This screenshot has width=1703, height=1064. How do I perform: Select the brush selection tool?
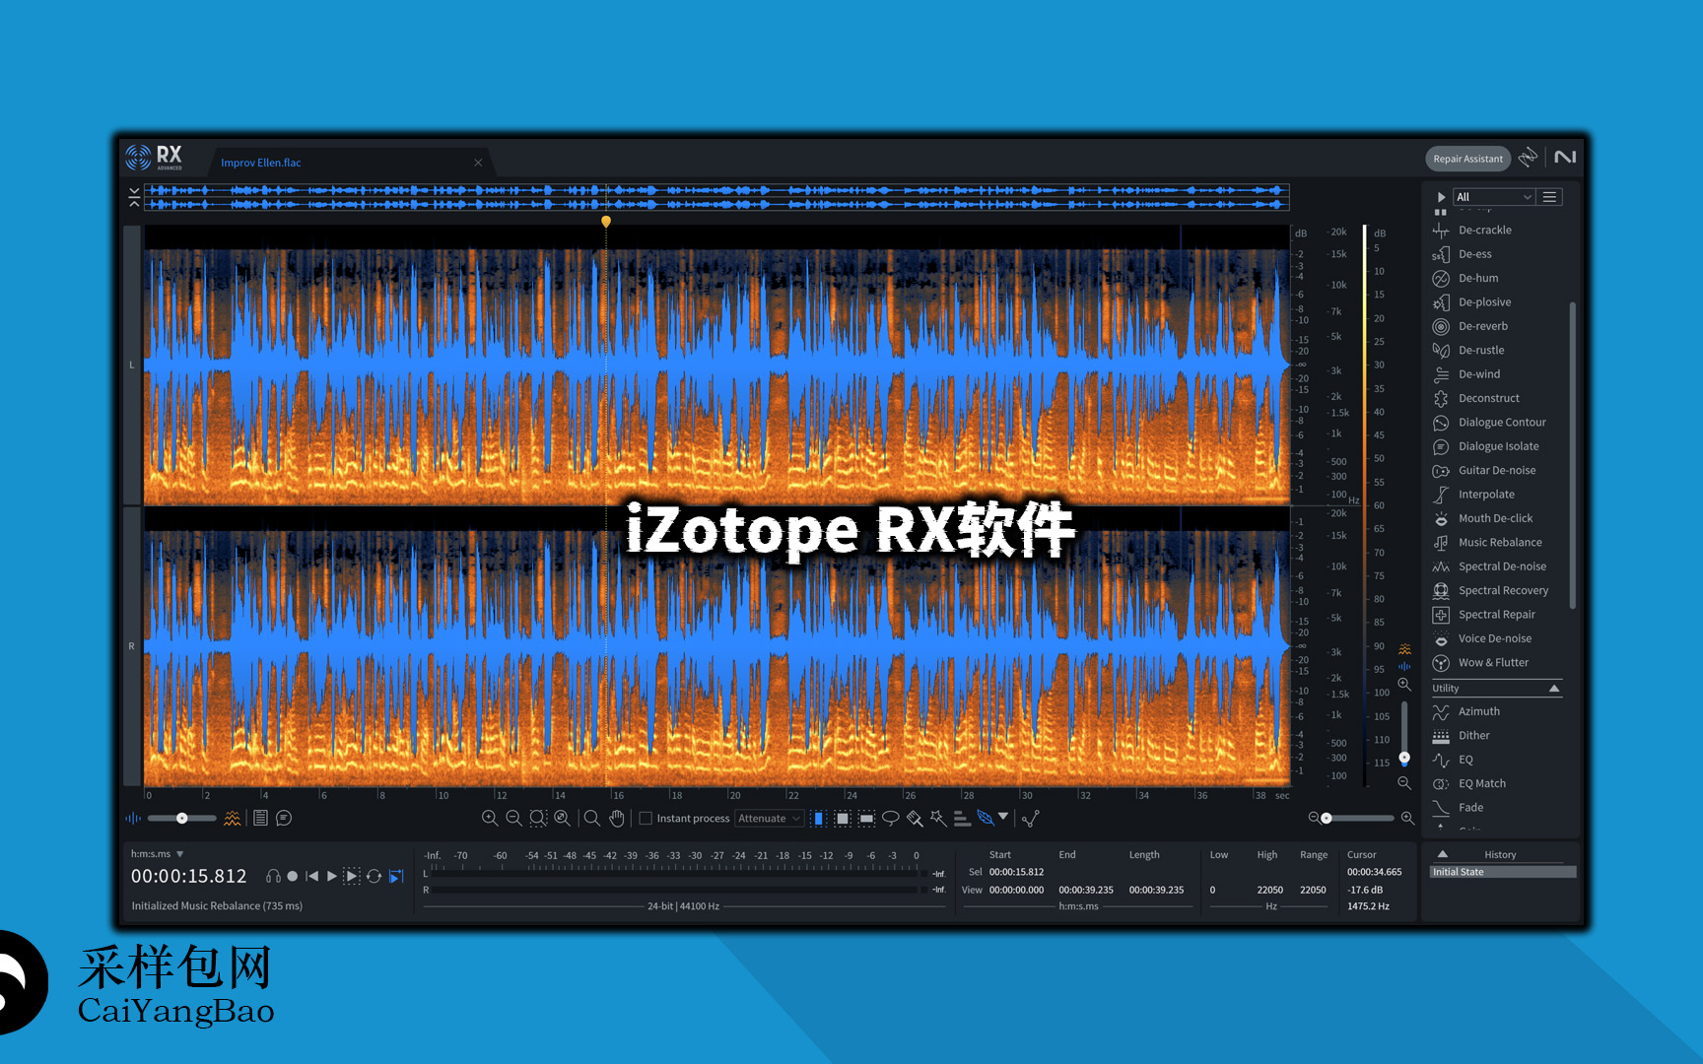pyautogui.click(x=915, y=819)
